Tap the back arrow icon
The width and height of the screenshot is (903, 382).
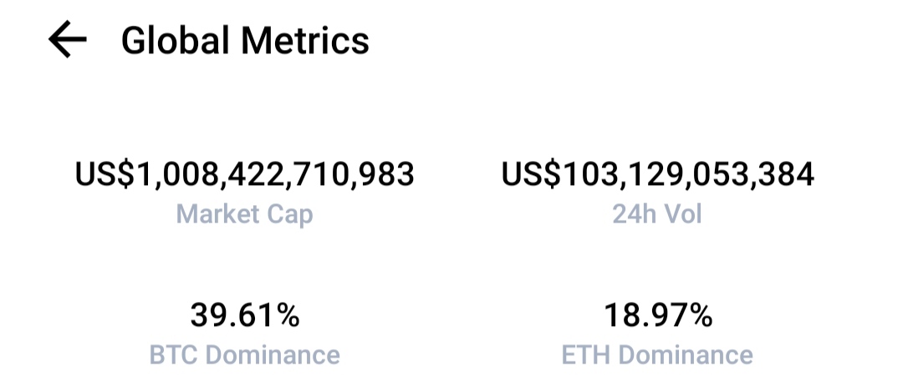click(68, 40)
